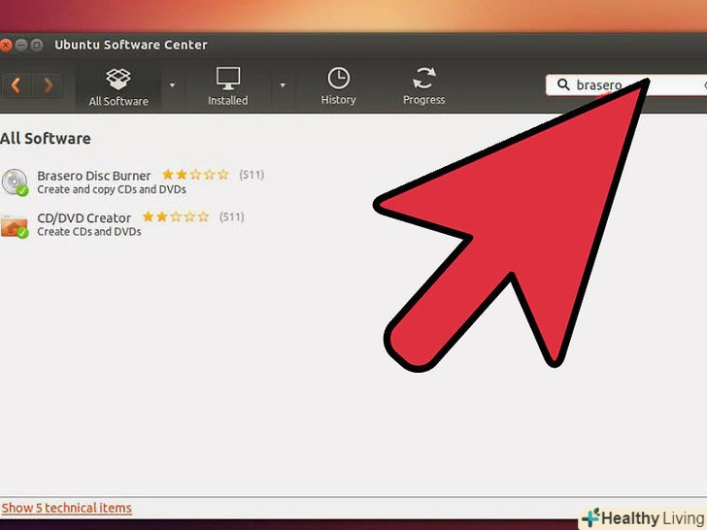Expand the All Software dropdown arrow
Screen dimensions: 707x530
click(172, 84)
